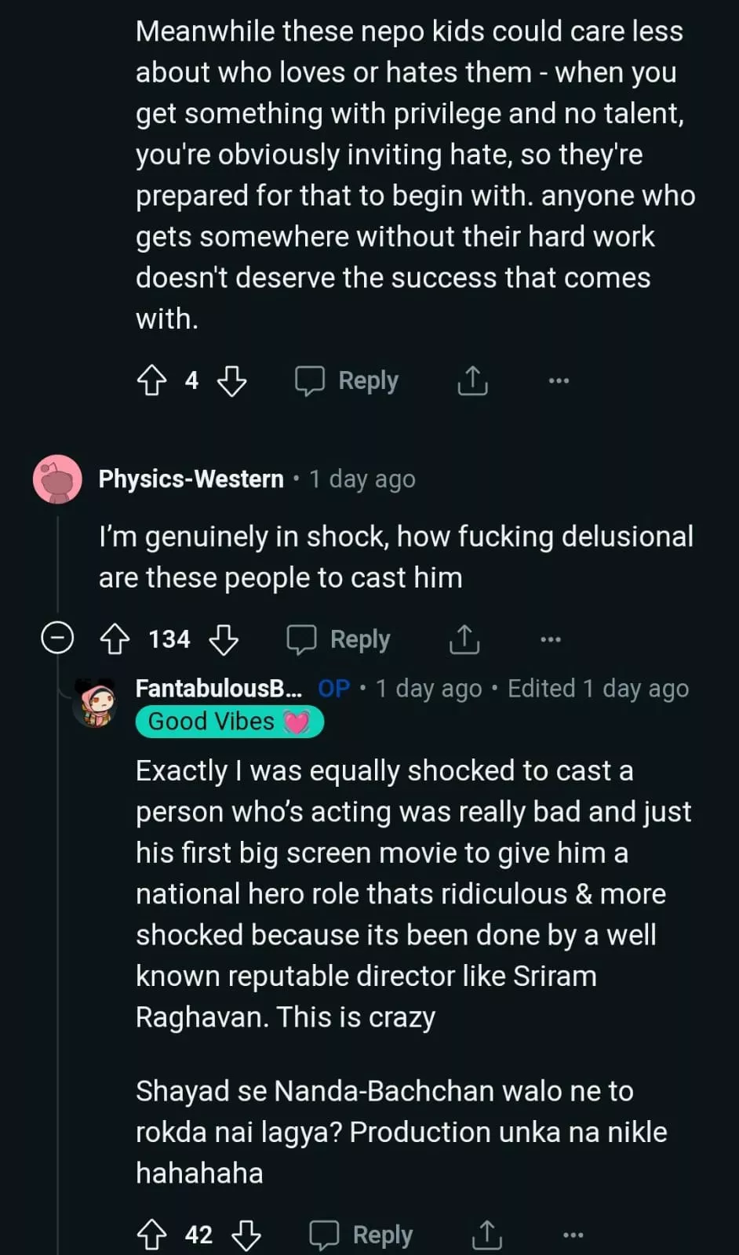Image resolution: width=739 pixels, height=1255 pixels.
Task: Reply to the nepo kids comment
Action: point(347,381)
